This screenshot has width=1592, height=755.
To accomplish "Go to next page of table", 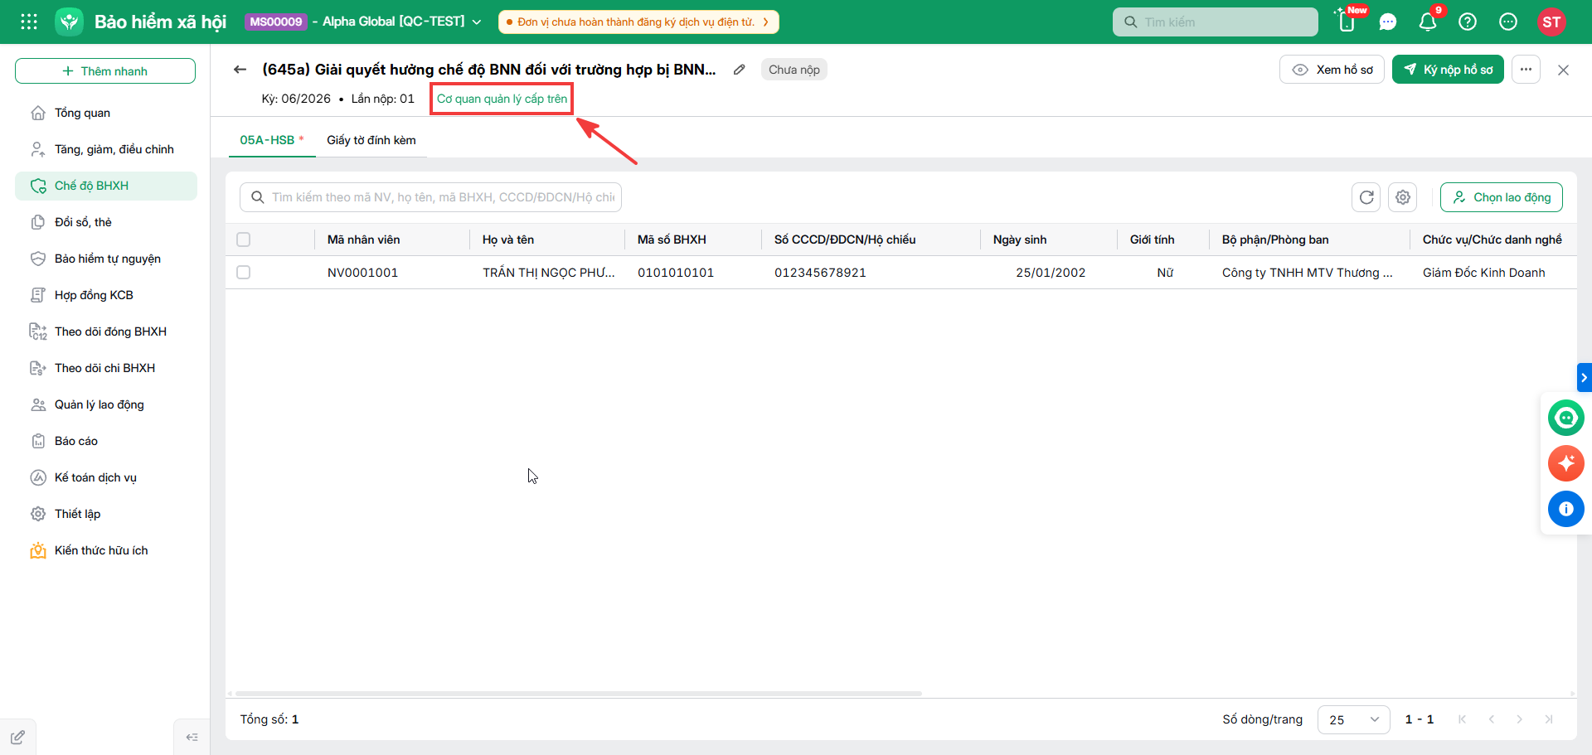I will [x=1519, y=719].
